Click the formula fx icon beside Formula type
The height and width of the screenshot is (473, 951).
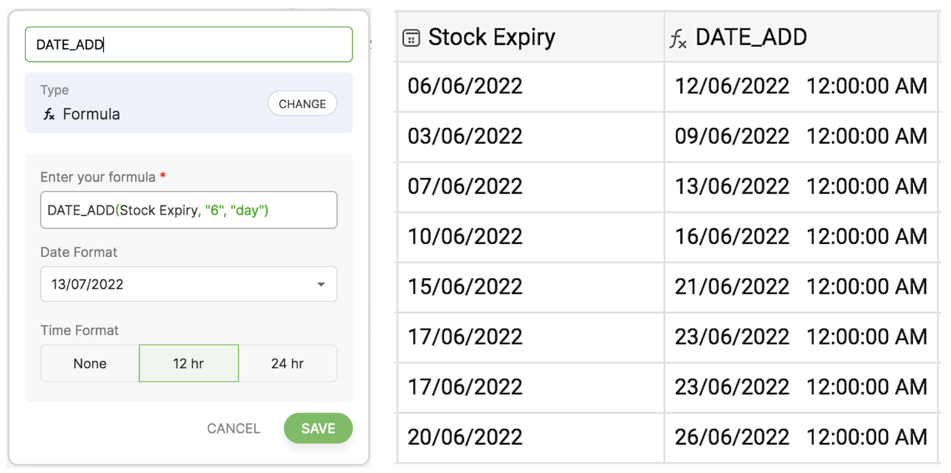click(49, 114)
